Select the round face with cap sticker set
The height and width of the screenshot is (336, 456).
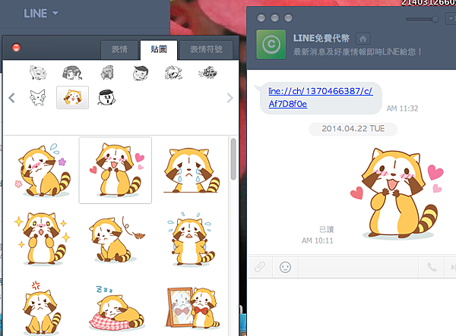click(106, 98)
